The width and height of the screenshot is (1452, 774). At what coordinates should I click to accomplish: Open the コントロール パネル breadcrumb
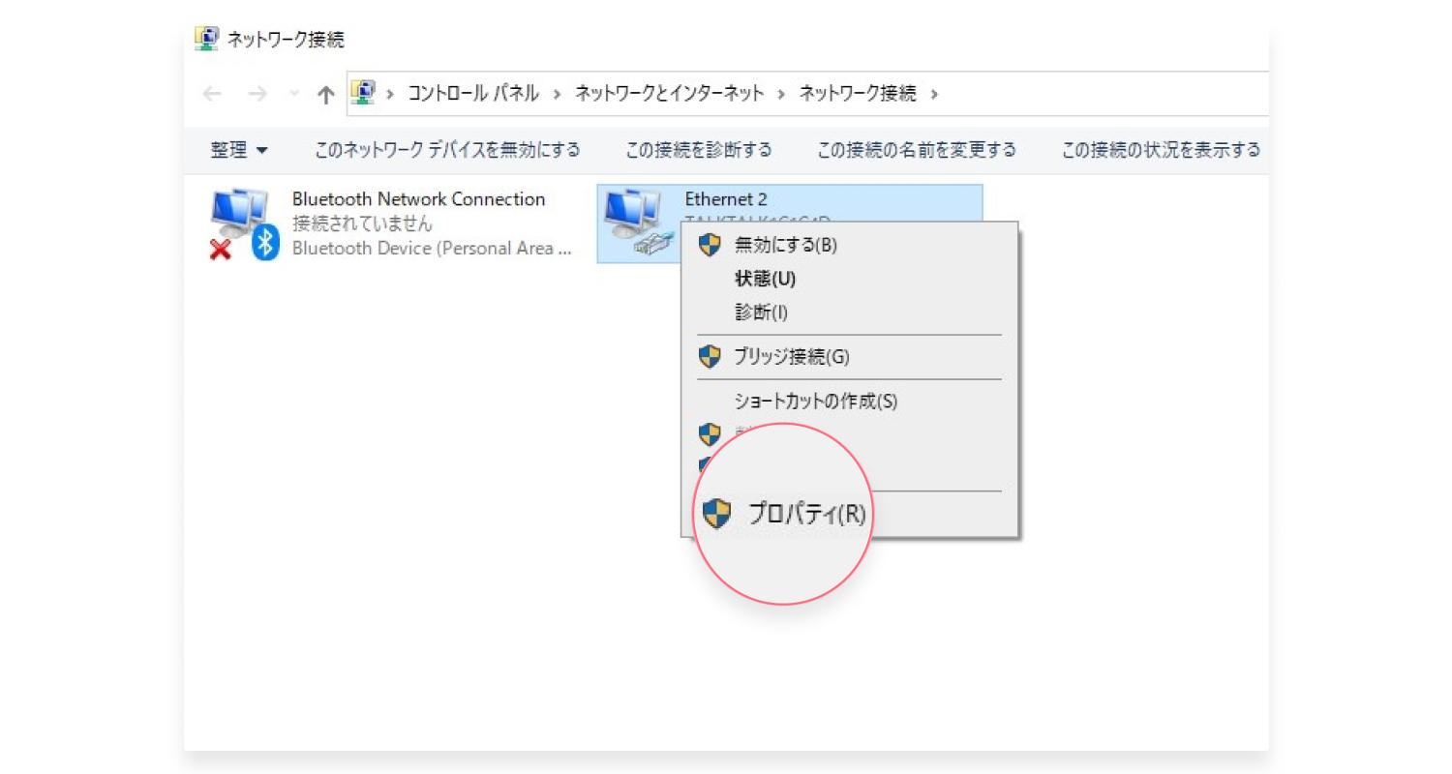click(x=472, y=94)
